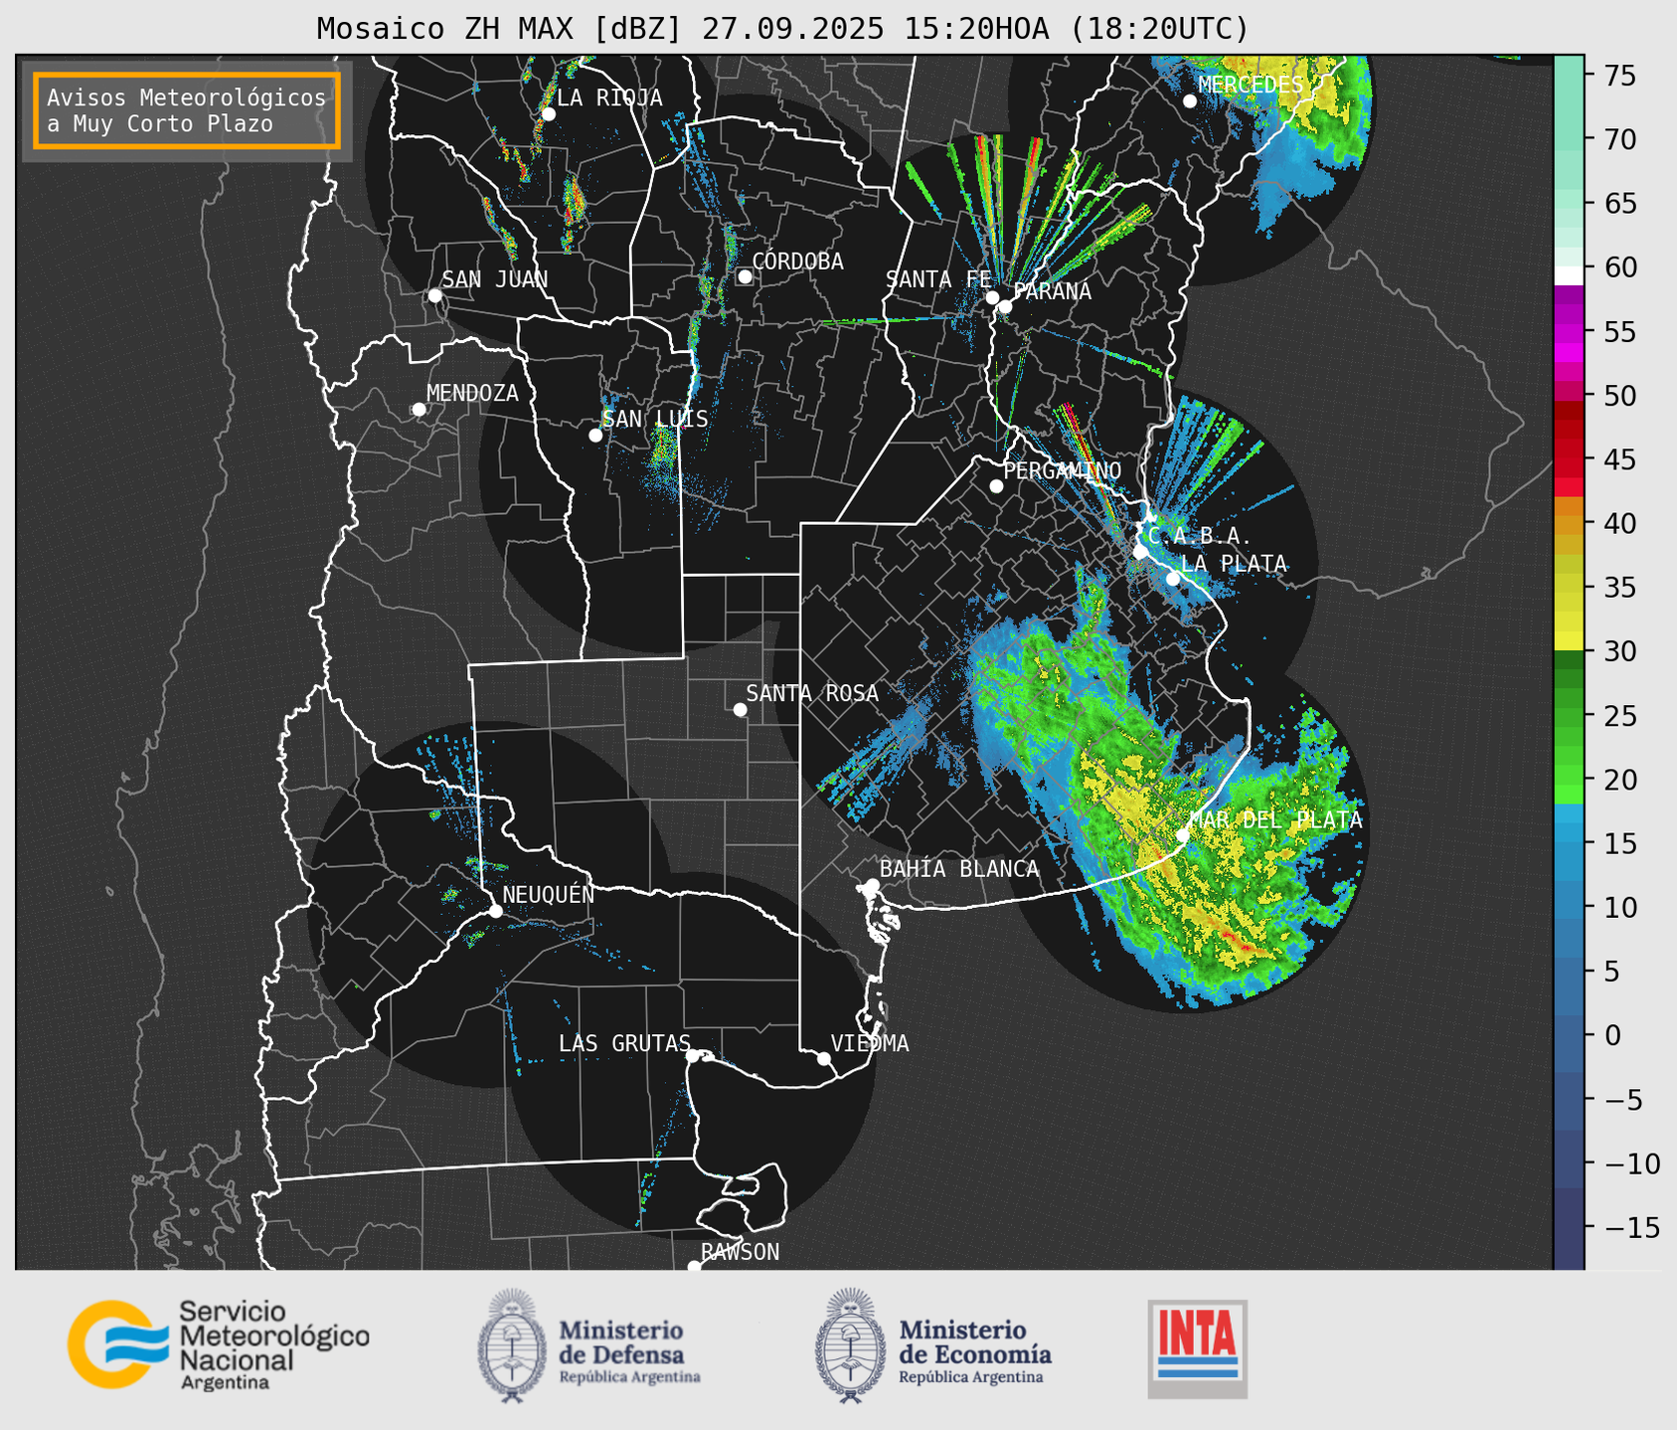Screen dimensions: 1677x1430
Task: Click the Ministerio de Defensa emblem
Action: [x=511, y=1345]
